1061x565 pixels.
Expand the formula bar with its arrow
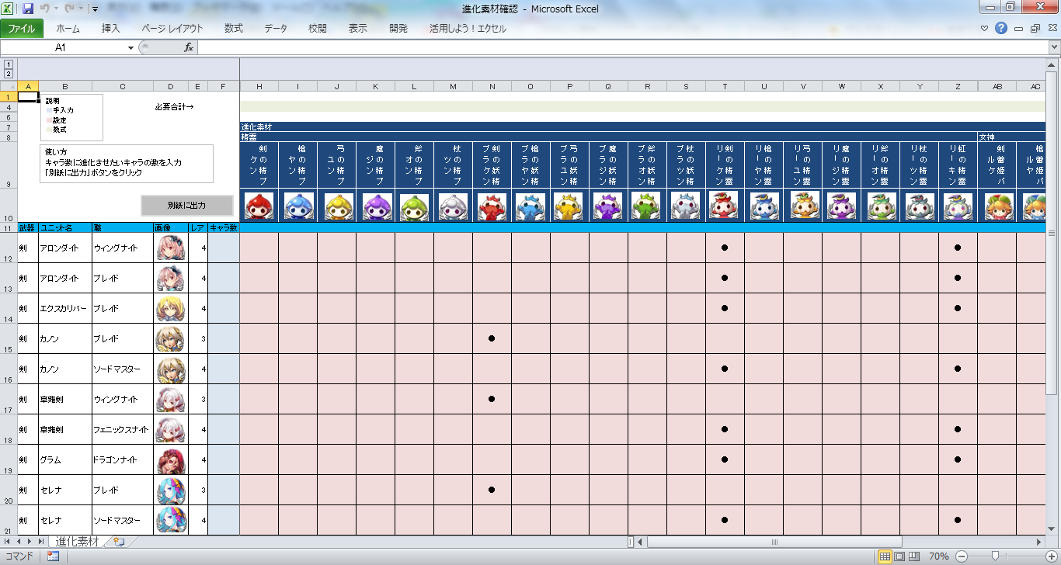click(1053, 47)
